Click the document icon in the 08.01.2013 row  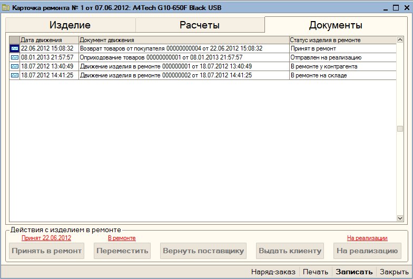coord(14,57)
